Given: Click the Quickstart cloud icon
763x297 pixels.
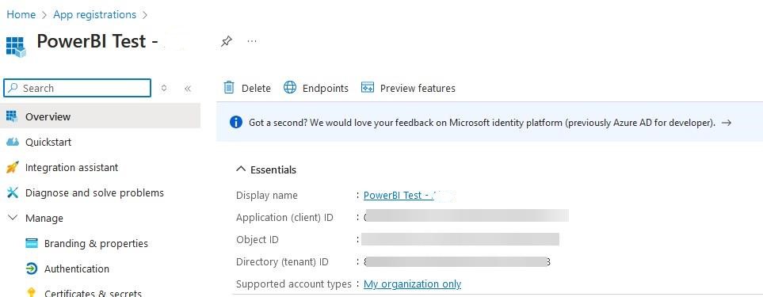Looking at the screenshot, I should point(12,142).
